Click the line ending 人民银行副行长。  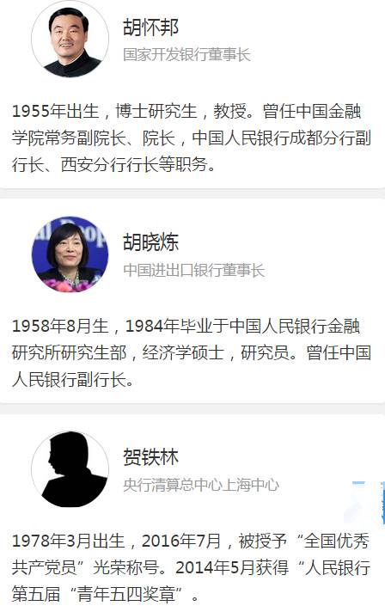click(73, 380)
